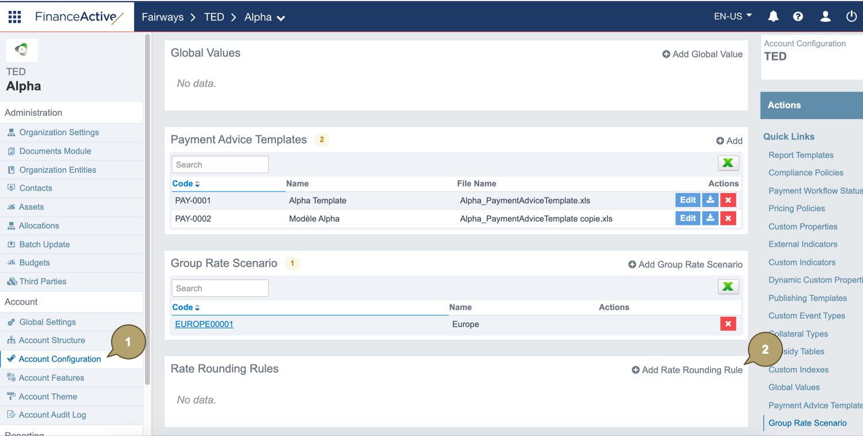This screenshot has height=436, width=863.
Task: Open the help question mark icon
Action: tap(798, 17)
